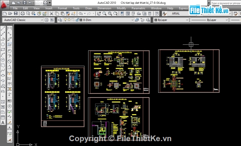This screenshot has width=241, height=146.
Task: Select the Line tool in Draw toolbar
Action: coord(3,29)
